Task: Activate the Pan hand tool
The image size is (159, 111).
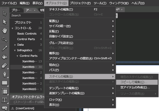Action: click(x=4, y=31)
